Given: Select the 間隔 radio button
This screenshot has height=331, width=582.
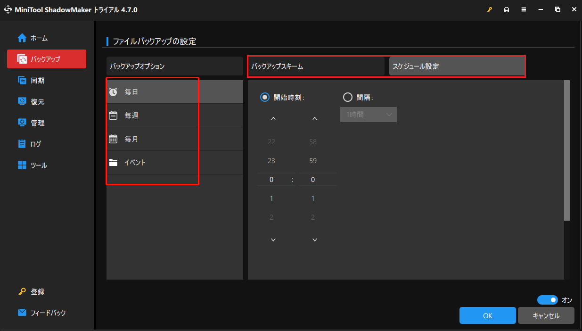Looking at the screenshot, I should [348, 97].
